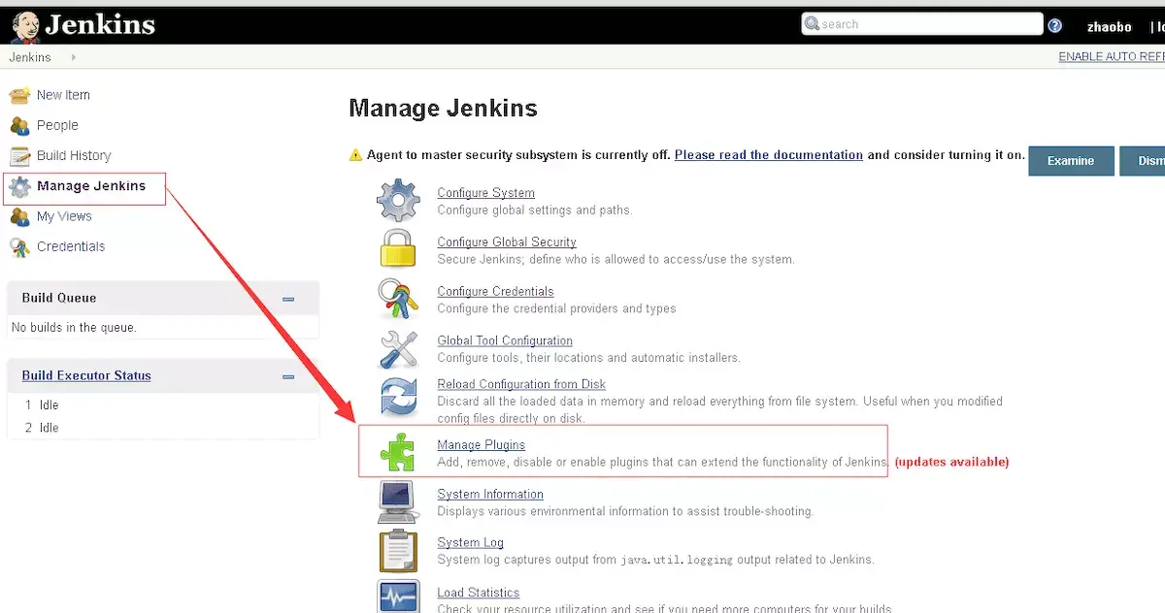The image size is (1165, 613).
Task: Open the Configure Credentials link
Action: [x=495, y=292]
